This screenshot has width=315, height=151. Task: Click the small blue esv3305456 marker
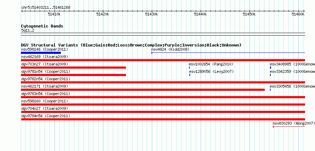pyautogui.click(x=270, y=90)
